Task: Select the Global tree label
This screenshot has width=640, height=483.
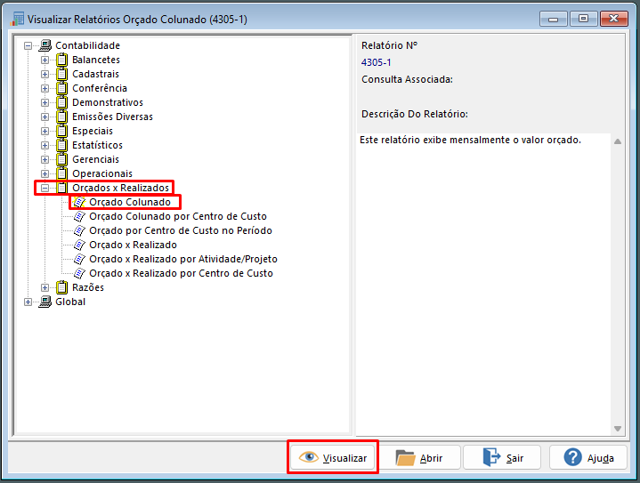Action: click(x=70, y=302)
